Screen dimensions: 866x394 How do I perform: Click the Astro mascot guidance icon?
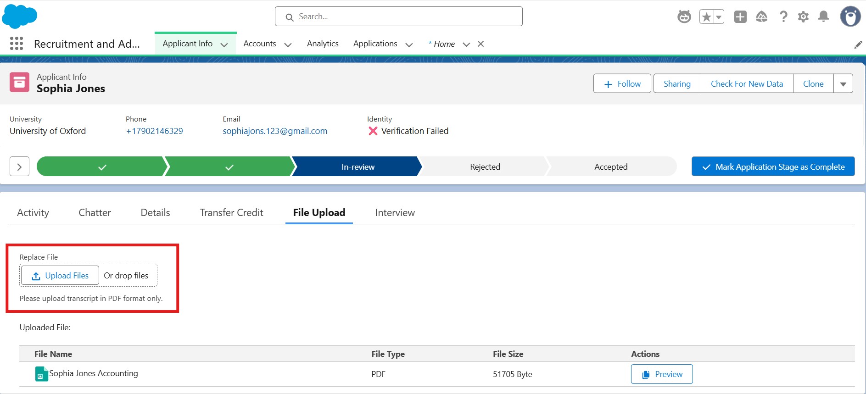tap(684, 17)
